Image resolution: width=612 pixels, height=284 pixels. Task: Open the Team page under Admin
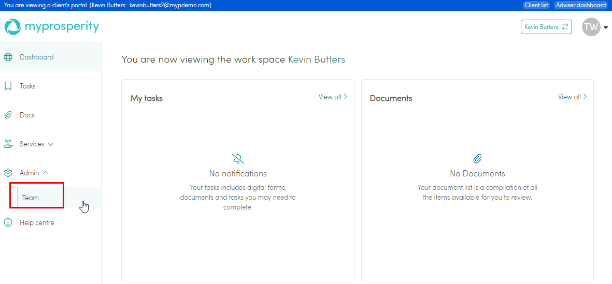coord(31,198)
